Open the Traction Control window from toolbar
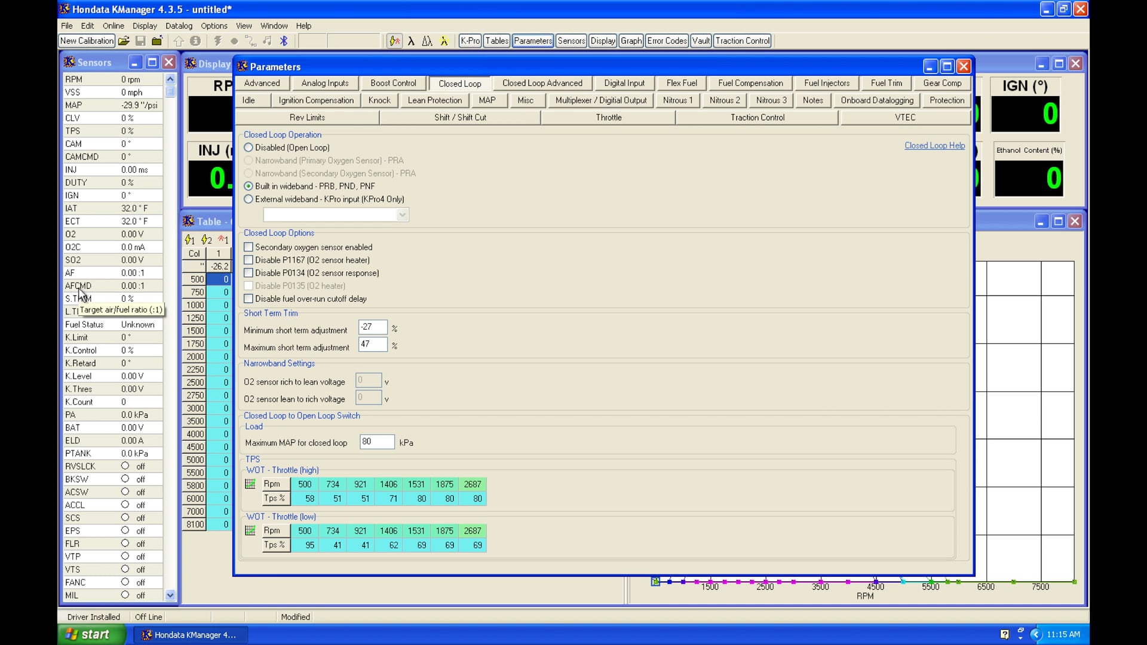Viewport: 1147px width, 645px height. (x=742, y=41)
